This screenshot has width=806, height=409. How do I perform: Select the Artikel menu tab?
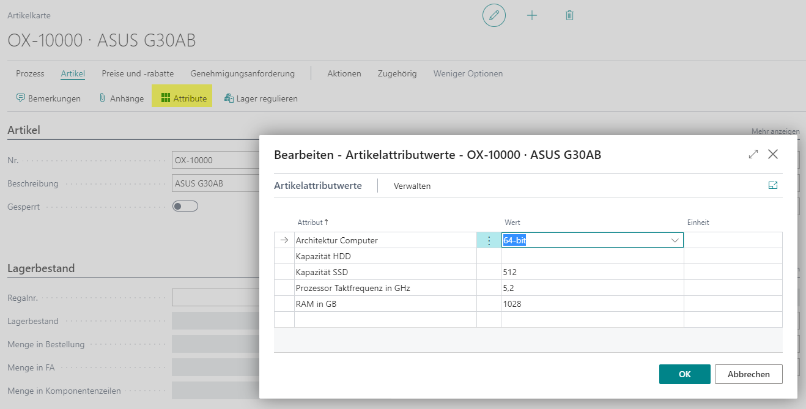click(x=73, y=73)
